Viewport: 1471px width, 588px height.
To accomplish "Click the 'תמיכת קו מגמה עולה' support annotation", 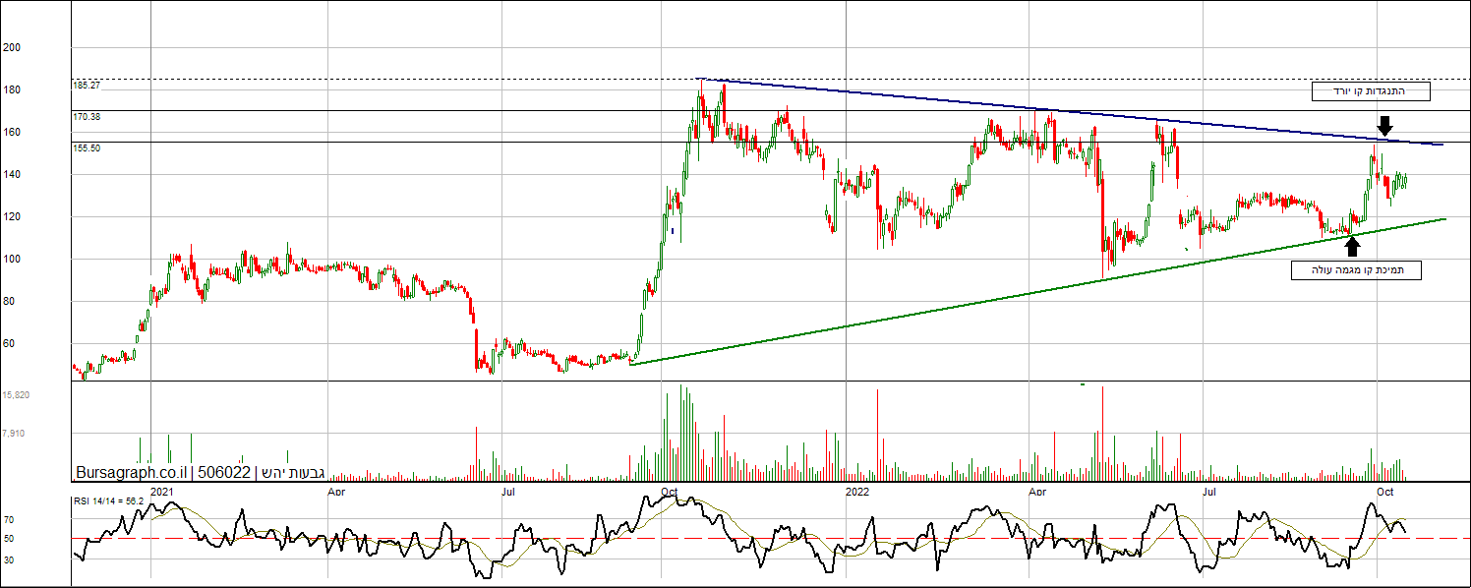I will coord(1356,269).
